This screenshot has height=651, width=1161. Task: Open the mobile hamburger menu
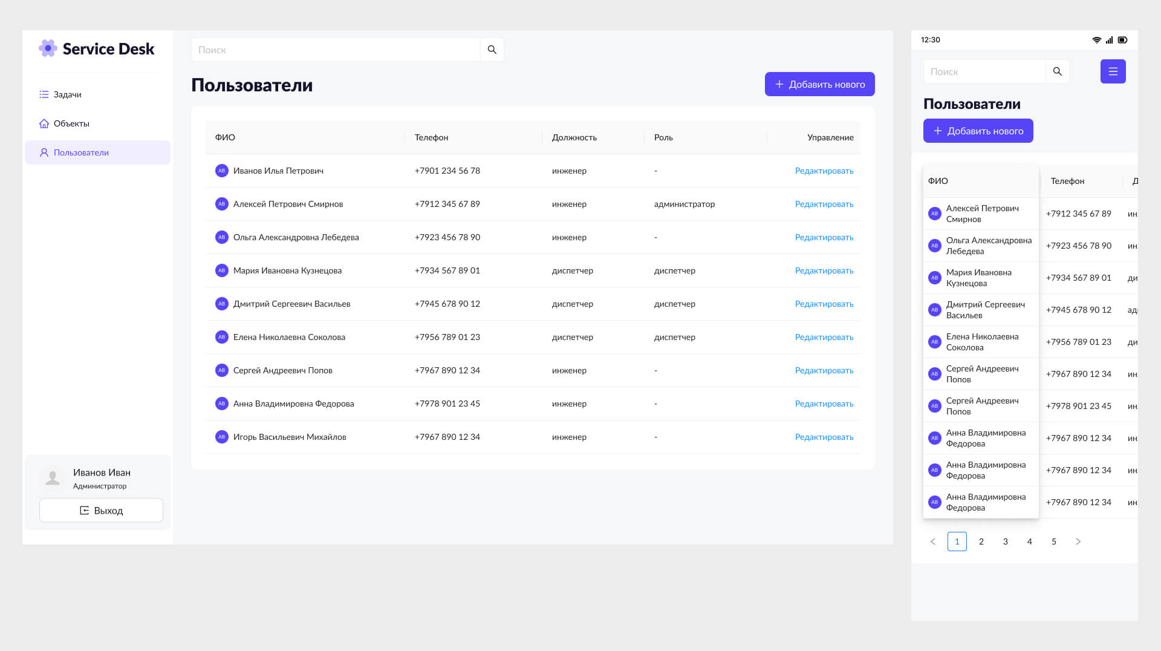pyautogui.click(x=1113, y=71)
